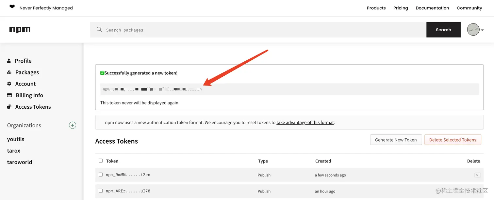Viewport: 494px width, 200px height.
Task: Click Generate New Token button
Action: [396, 140]
